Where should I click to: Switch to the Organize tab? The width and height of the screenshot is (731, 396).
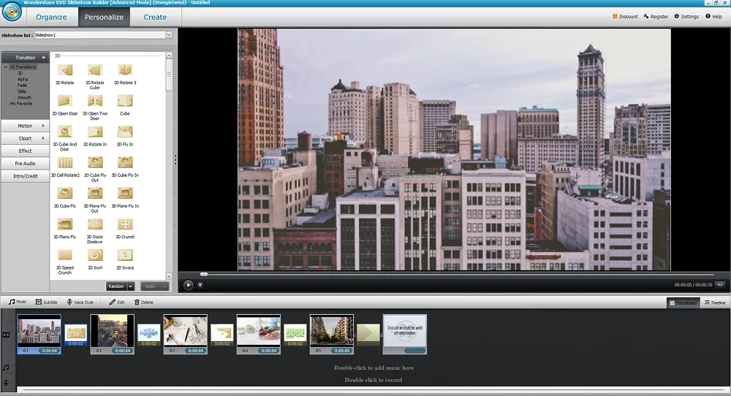pos(51,17)
